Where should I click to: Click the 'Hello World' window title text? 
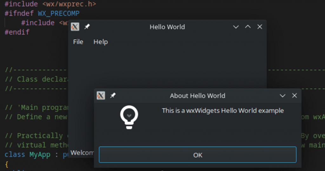[x=167, y=27]
